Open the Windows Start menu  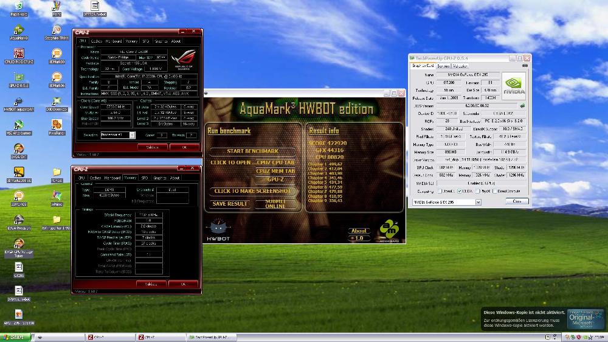[x=16, y=337]
